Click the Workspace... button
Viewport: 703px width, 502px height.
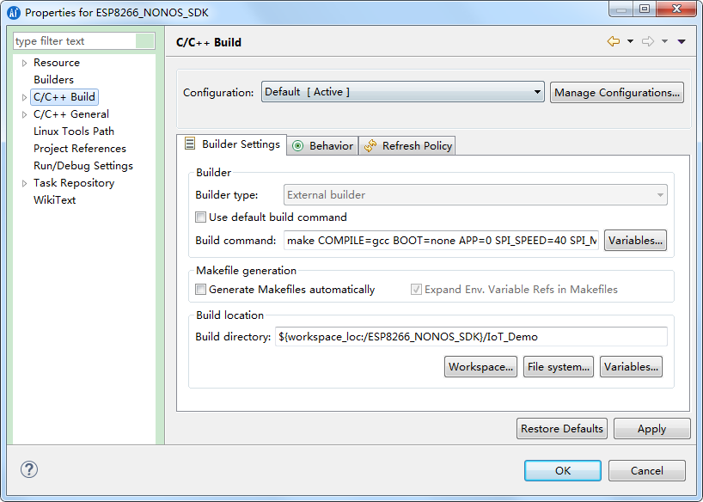click(480, 367)
